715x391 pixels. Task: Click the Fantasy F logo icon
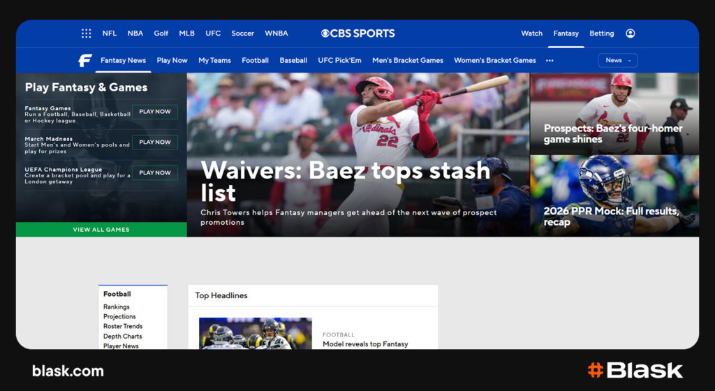84,60
